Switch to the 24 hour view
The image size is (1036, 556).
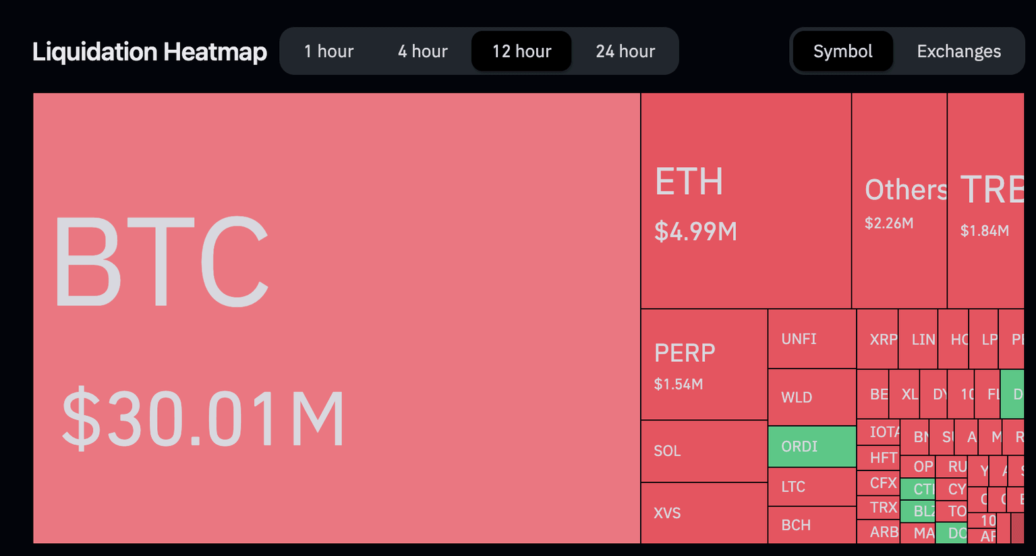(625, 51)
